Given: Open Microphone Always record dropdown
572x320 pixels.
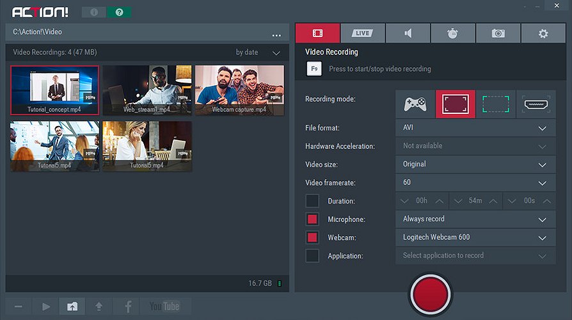Looking at the screenshot, I should pyautogui.click(x=475, y=220).
